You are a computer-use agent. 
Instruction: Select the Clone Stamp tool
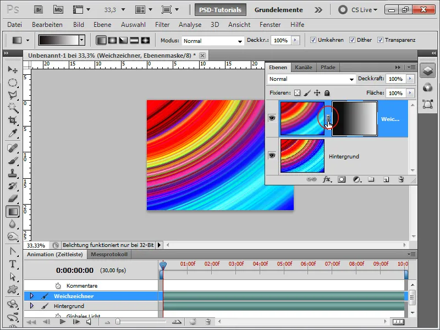click(x=13, y=173)
